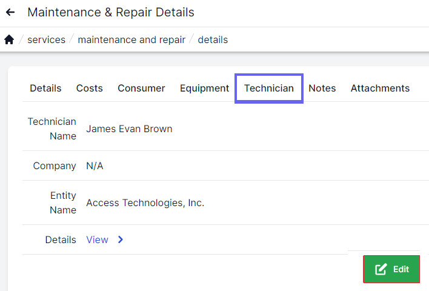Click the chevron arrow beside View

[x=121, y=239]
